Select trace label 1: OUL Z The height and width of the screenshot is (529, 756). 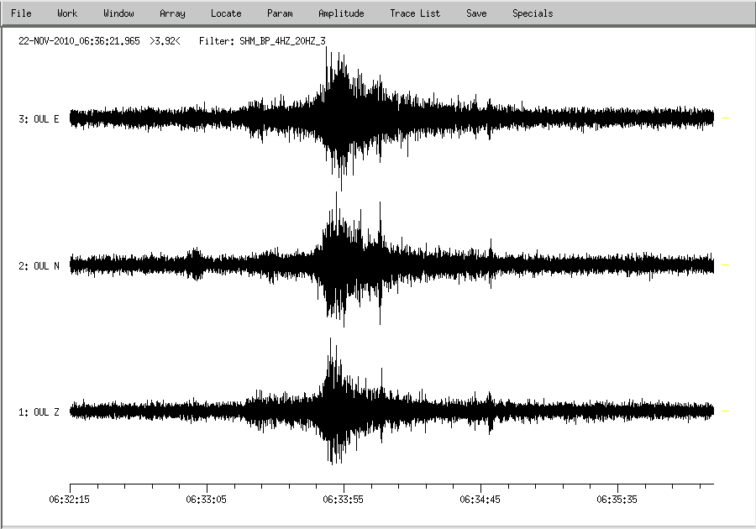[39, 412]
